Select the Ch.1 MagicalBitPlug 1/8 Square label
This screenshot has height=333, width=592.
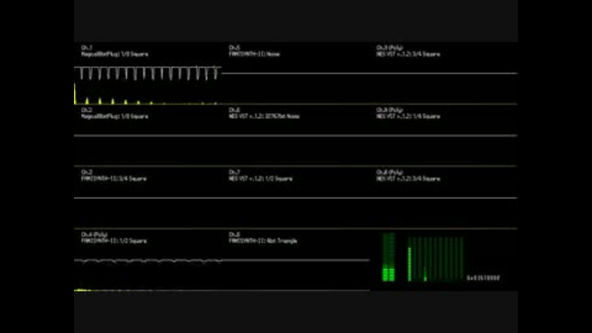click(115, 54)
